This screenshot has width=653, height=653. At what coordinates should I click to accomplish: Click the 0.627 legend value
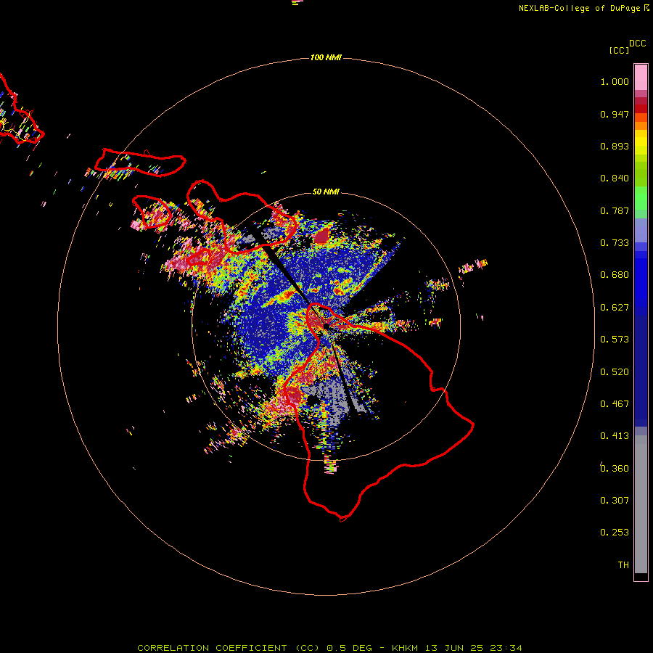pyautogui.click(x=615, y=308)
